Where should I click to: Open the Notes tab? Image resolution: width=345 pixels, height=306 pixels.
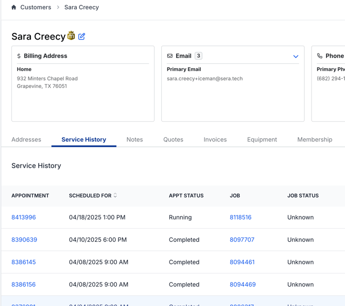(135, 139)
